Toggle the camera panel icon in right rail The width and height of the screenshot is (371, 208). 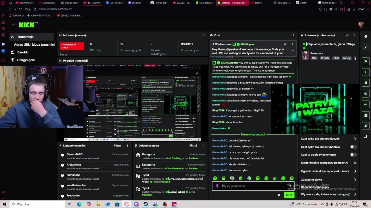click(x=366, y=115)
